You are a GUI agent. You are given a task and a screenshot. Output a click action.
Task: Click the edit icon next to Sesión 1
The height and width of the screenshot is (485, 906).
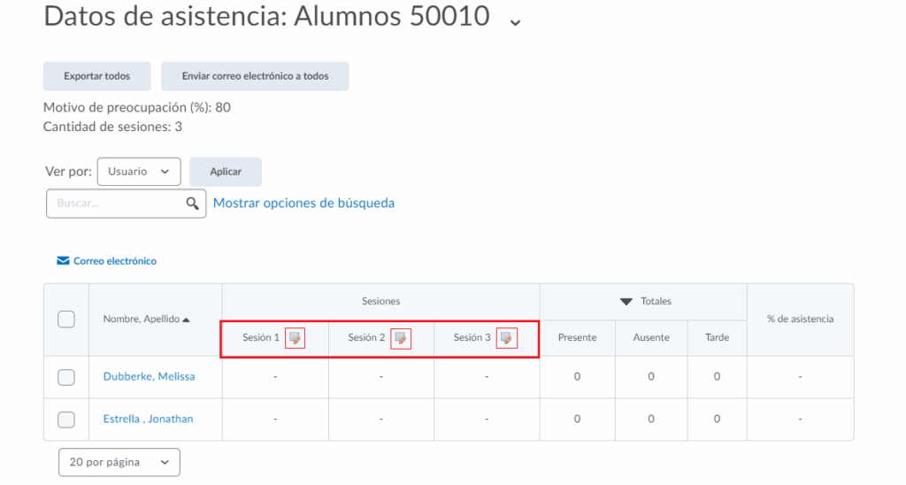tap(296, 337)
